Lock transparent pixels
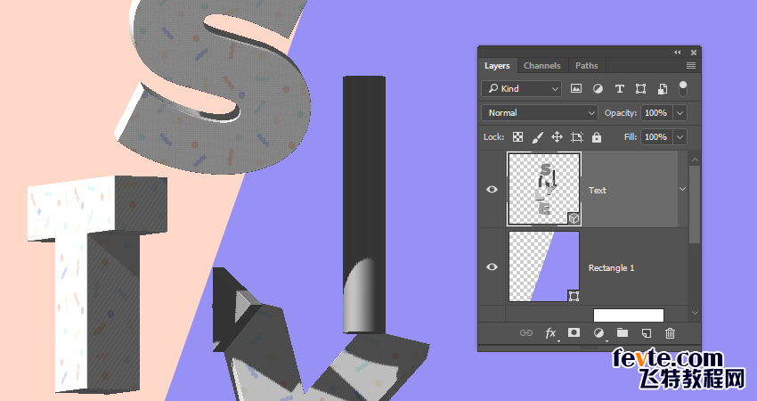 click(517, 137)
